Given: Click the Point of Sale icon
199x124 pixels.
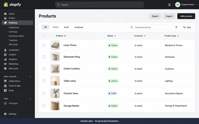Looking at the screenshot, I should click(x=5, y=86).
